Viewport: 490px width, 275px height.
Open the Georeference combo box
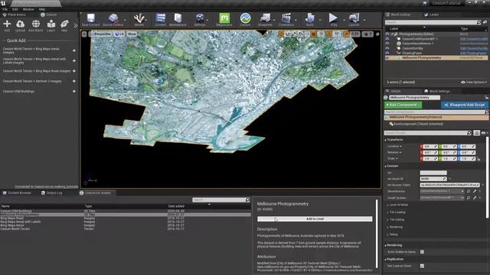(x=442, y=191)
